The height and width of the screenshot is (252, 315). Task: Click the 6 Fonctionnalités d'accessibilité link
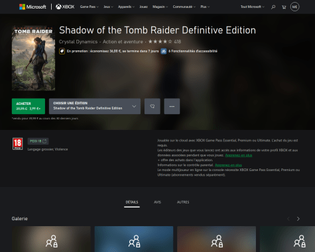[193, 51]
